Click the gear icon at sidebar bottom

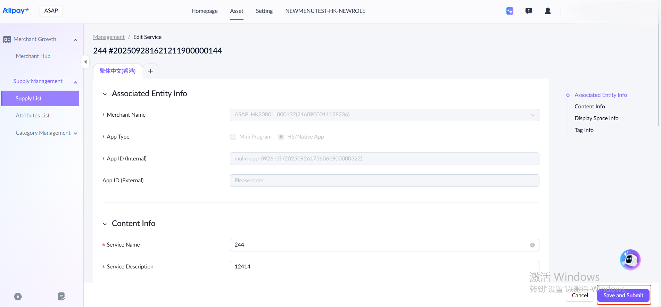(x=18, y=297)
